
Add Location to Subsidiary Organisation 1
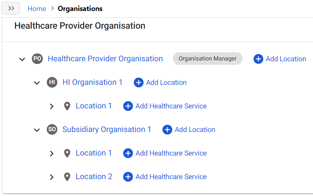(x=189, y=130)
